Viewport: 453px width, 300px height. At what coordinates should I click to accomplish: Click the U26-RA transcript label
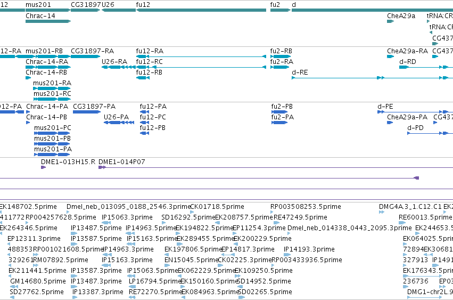[114, 62]
